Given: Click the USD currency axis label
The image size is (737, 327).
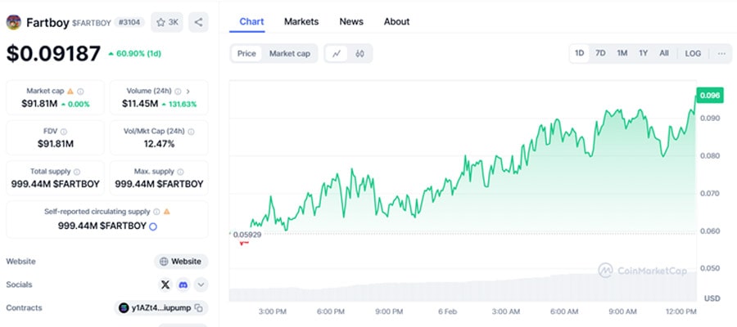Looking at the screenshot, I should [712, 298].
